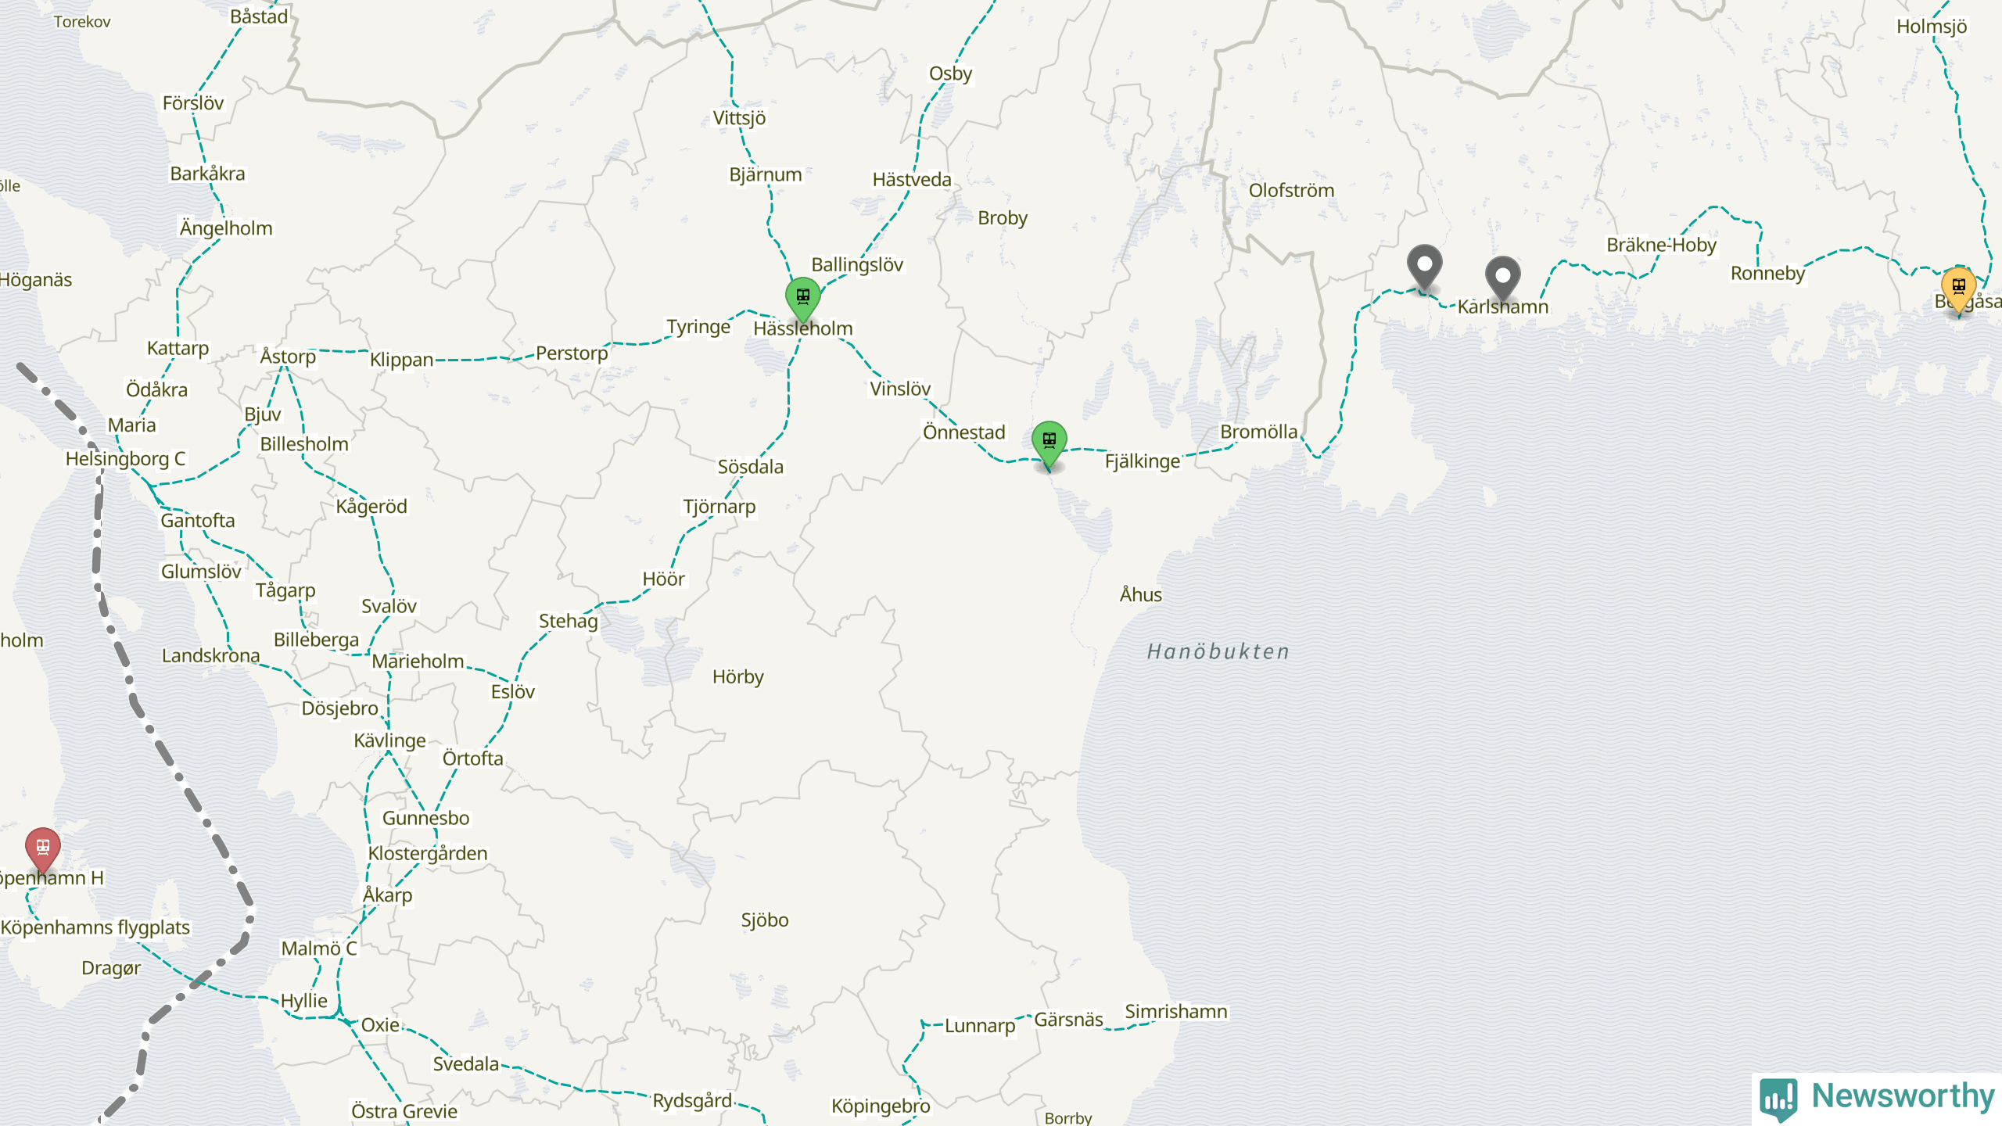Click the Sjöbo label
Screen dimensions: 2002x1126
(x=765, y=920)
